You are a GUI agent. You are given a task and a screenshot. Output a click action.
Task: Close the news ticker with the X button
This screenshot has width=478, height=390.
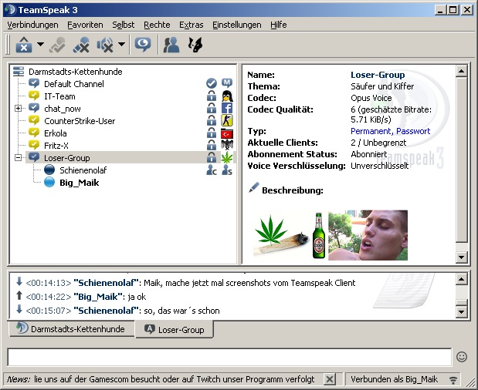(329, 379)
